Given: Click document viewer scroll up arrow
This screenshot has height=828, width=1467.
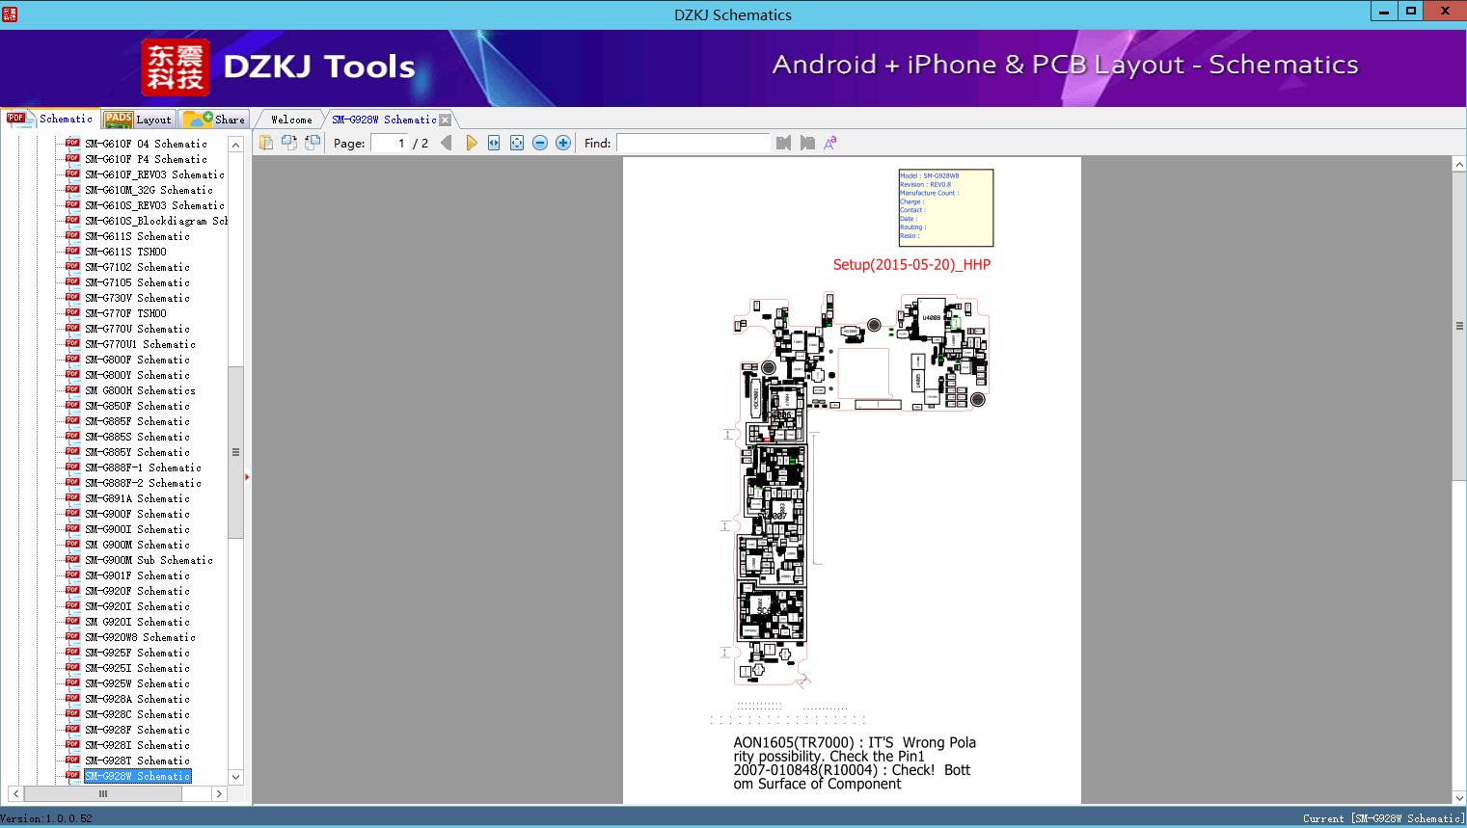Looking at the screenshot, I should [x=1458, y=165].
